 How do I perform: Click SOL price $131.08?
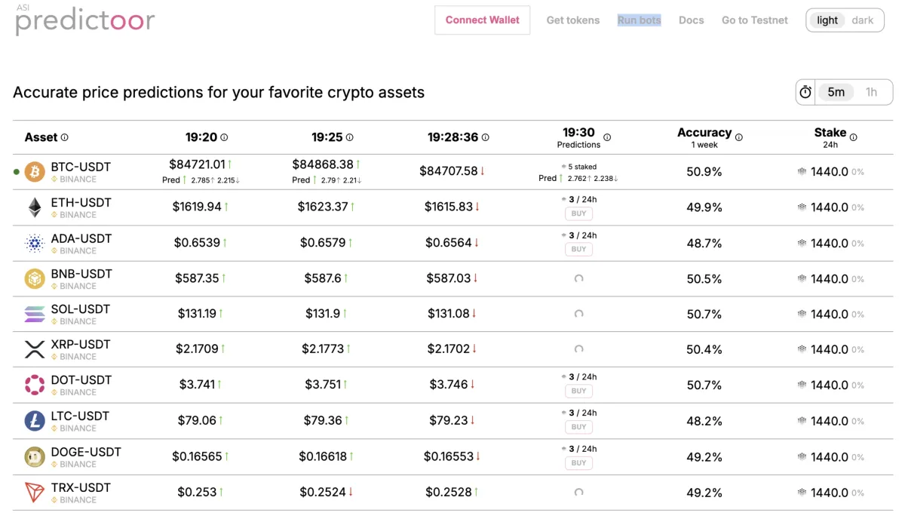pos(449,314)
